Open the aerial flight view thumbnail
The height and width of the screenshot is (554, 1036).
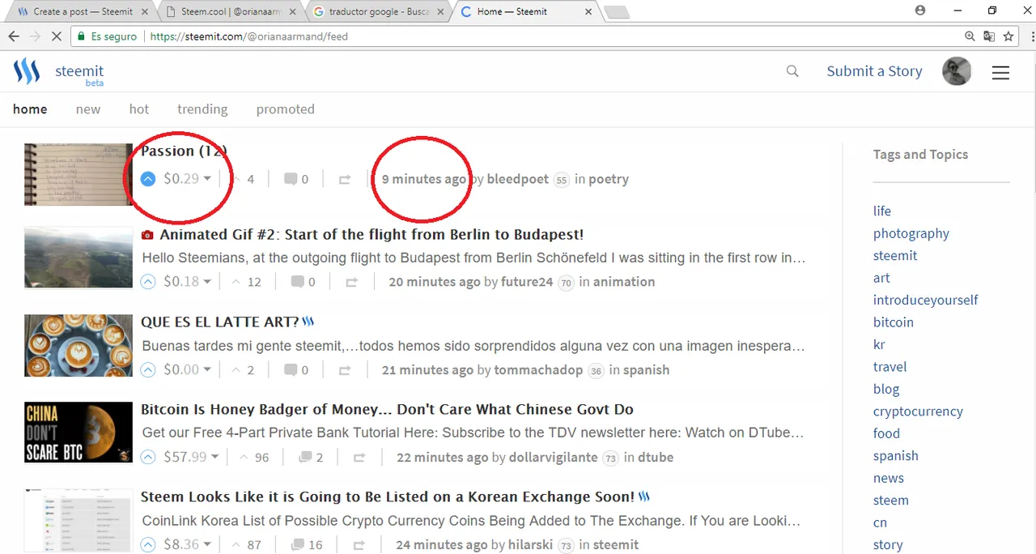coord(79,257)
